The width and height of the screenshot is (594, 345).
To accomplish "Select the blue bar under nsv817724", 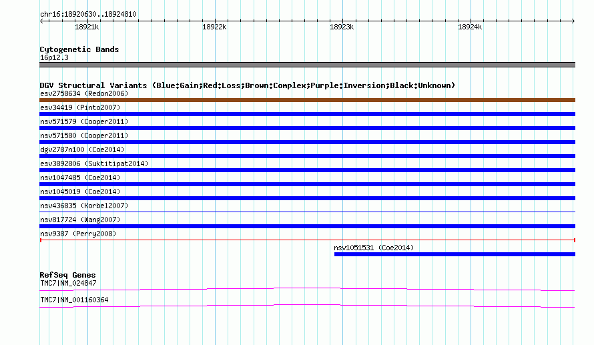I will pyautogui.click(x=307, y=226).
